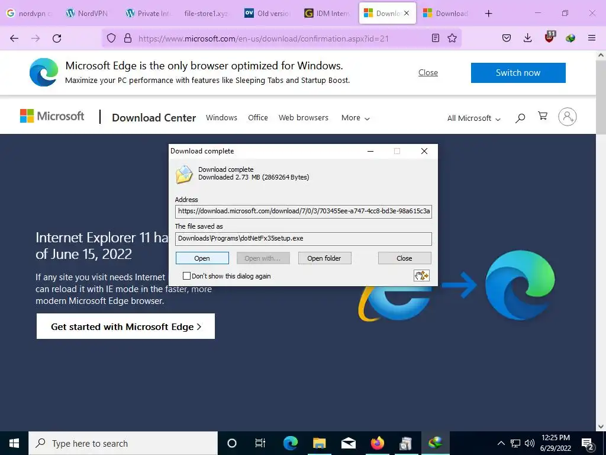Switch to Firefox in the taskbar
This screenshot has width=606, height=455.
[377, 443]
